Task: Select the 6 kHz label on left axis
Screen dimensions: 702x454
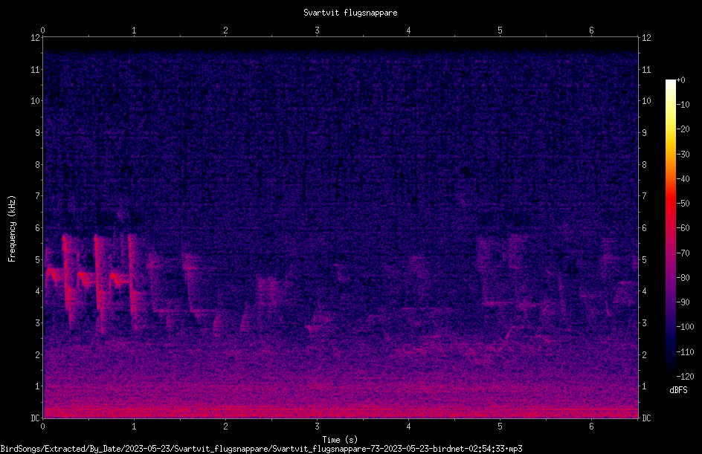Action: [x=38, y=227]
